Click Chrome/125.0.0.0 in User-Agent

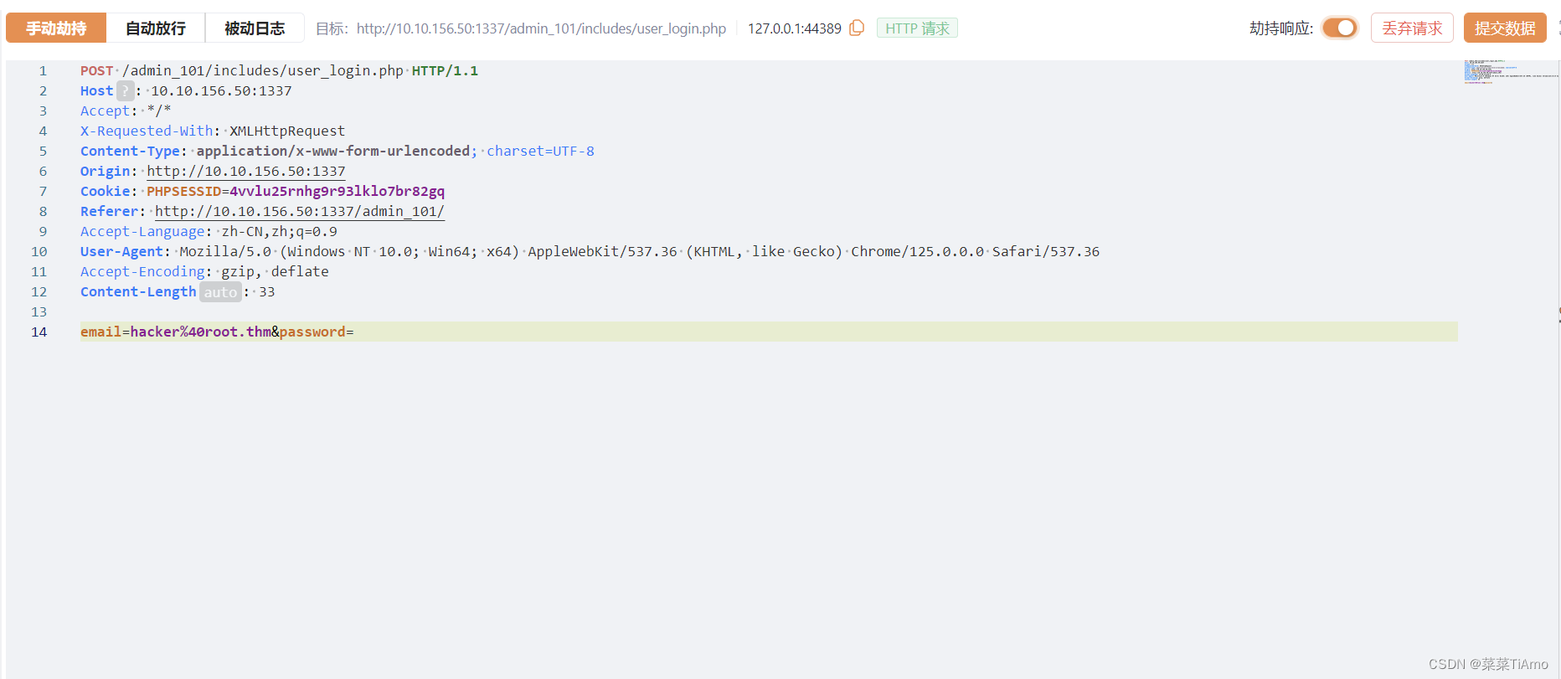point(918,251)
